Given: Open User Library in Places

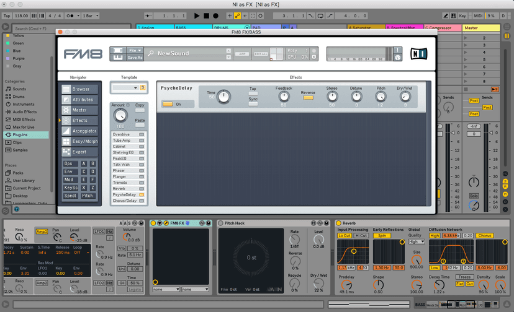Looking at the screenshot, I should point(23,181).
